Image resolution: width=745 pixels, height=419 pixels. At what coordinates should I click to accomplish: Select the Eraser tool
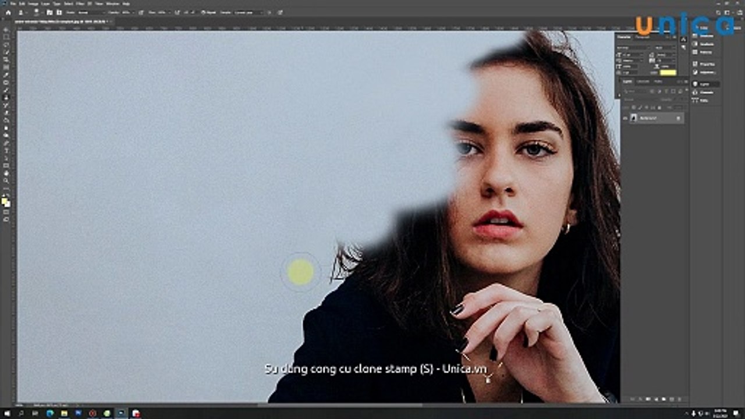(6, 112)
